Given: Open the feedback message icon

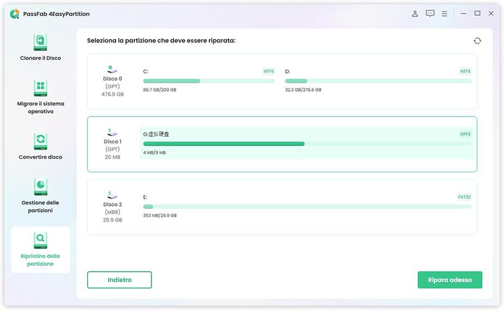Looking at the screenshot, I should (430, 14).
